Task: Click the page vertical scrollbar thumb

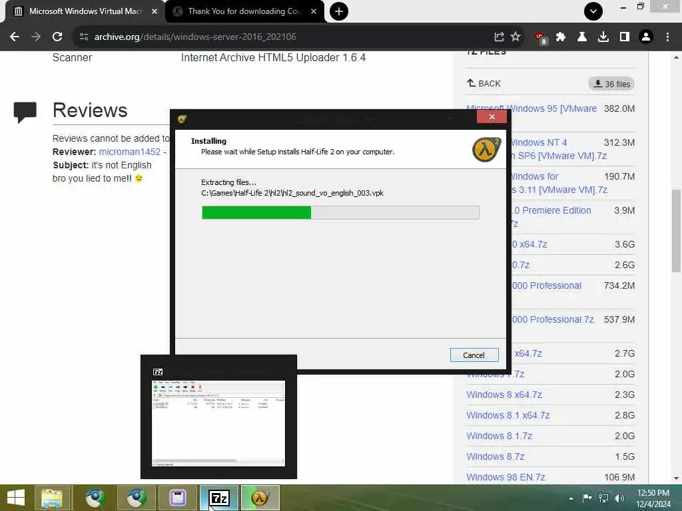Action: [x=676, y=231]
